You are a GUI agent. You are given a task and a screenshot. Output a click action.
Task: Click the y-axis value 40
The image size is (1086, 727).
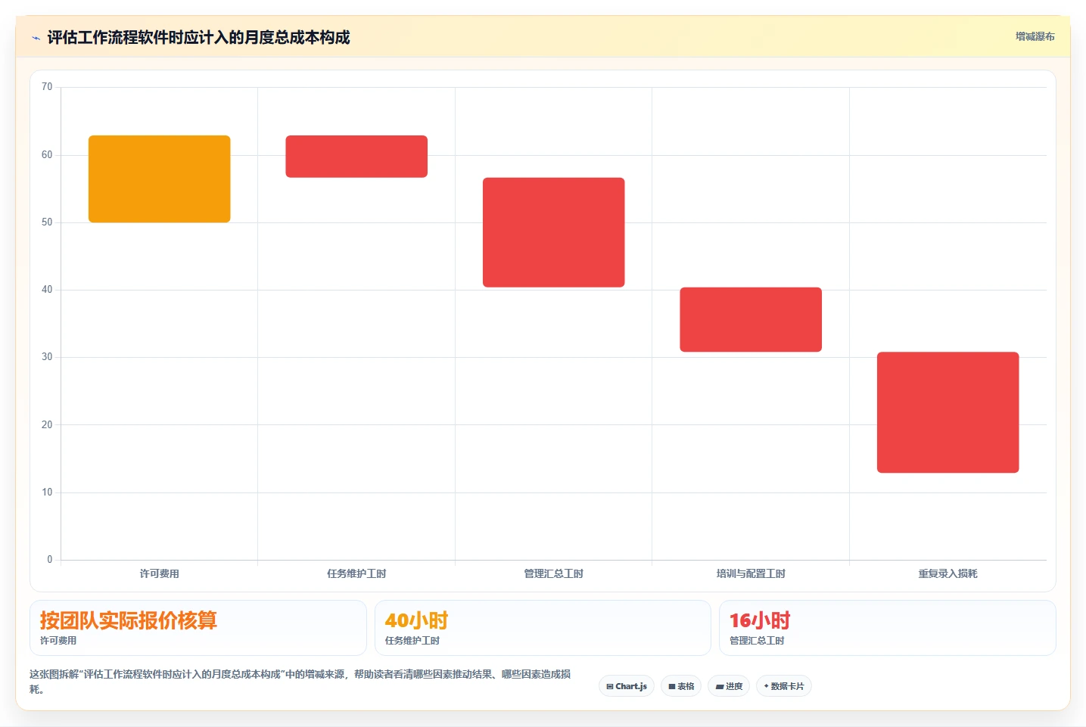coord(47,290)
